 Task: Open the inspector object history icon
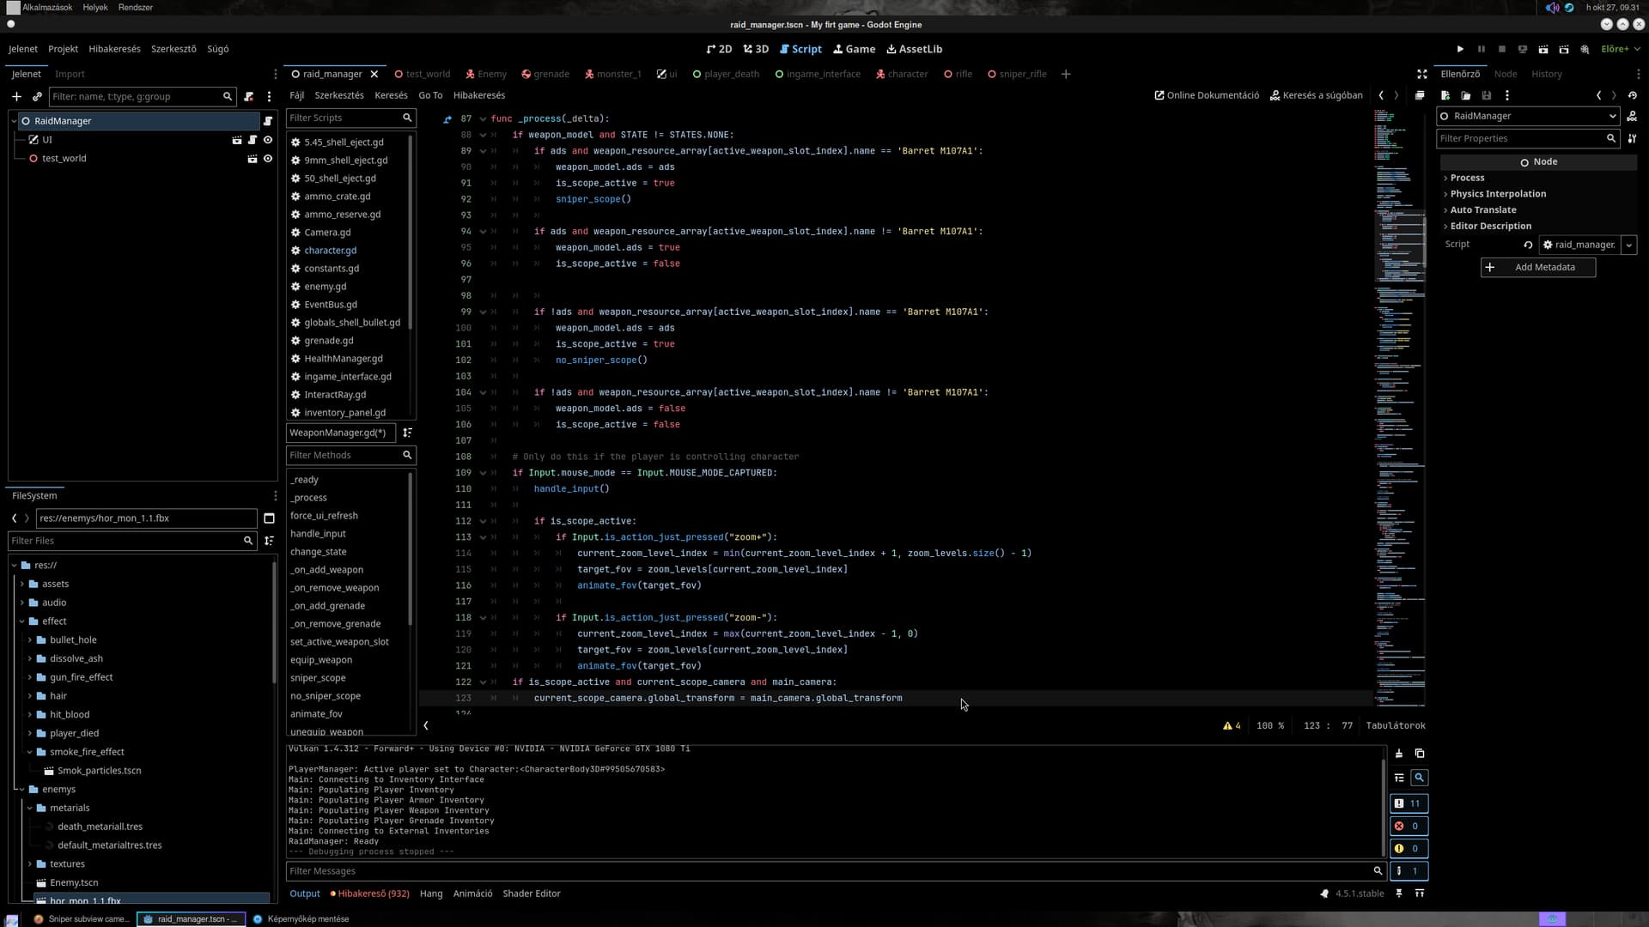pos(1633,95)
